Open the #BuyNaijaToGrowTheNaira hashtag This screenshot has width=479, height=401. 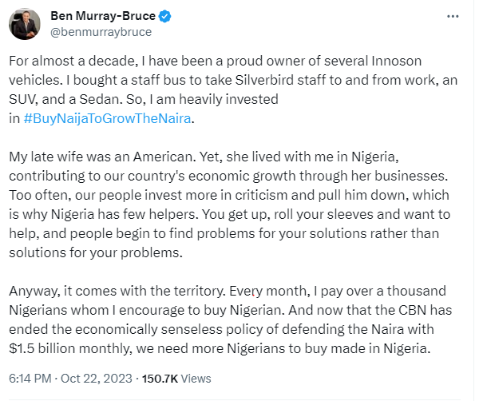click(107, 118)
